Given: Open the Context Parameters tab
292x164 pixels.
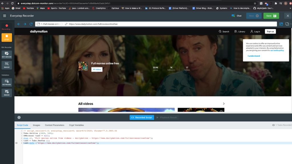Looking at the screenshot, I should (x=54, y=125).
